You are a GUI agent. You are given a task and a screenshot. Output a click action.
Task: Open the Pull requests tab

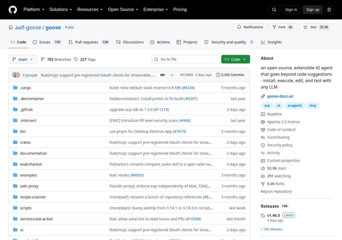coord(89,42)
